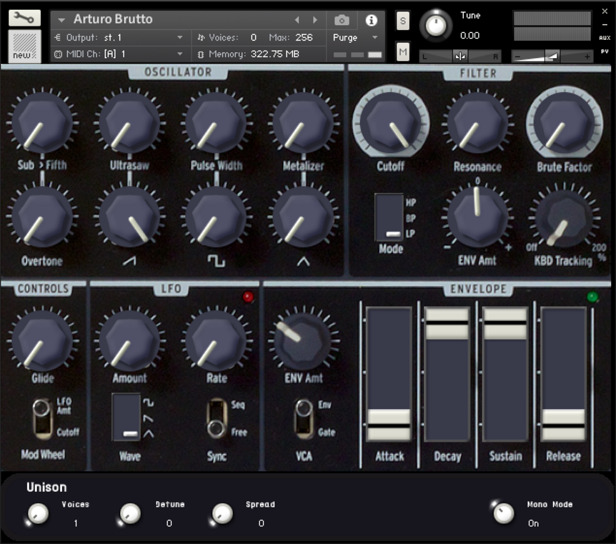Screen dimensions: 616x544
Task: Click the Max voices value 256
Action: 304,38
